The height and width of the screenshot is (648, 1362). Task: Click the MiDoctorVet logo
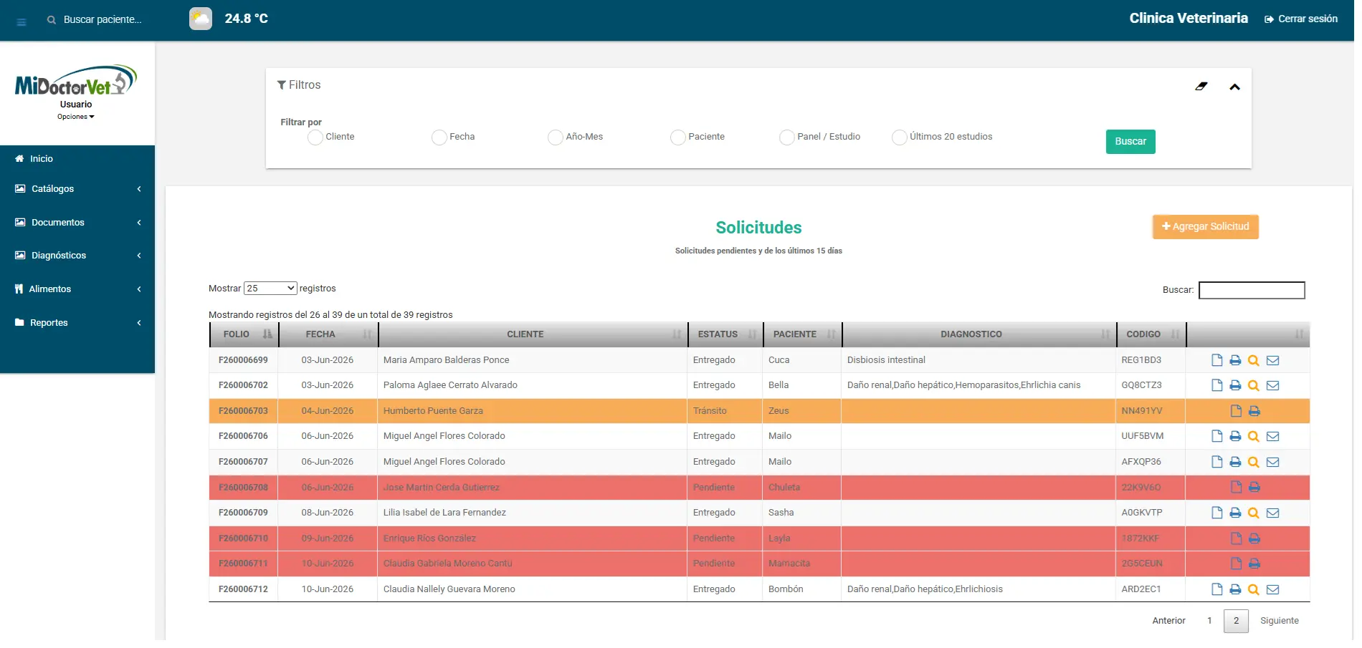(75, 81)
